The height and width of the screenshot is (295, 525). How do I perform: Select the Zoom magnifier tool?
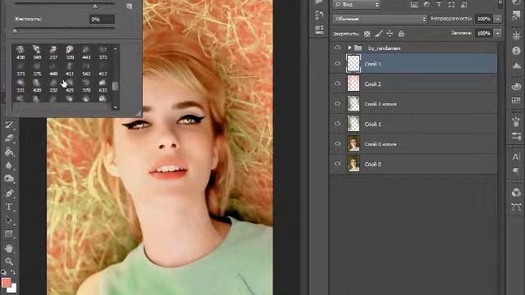(x=9, y=261)
